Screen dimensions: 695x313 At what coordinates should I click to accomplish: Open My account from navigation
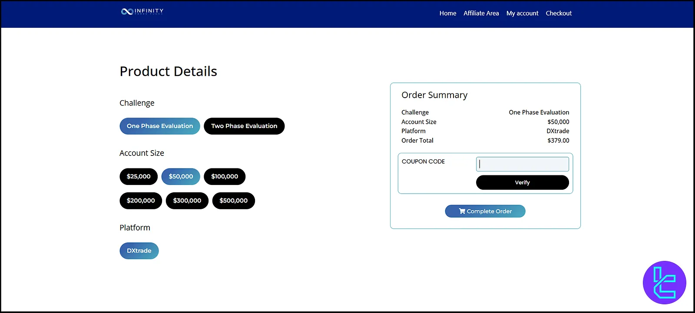coord(522,13)
